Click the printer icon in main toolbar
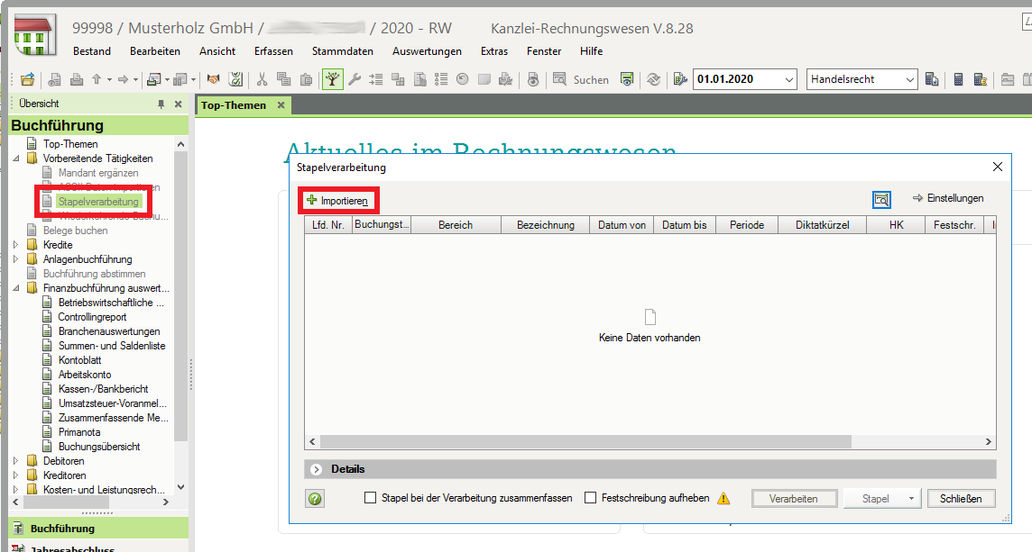 (77, 79)
